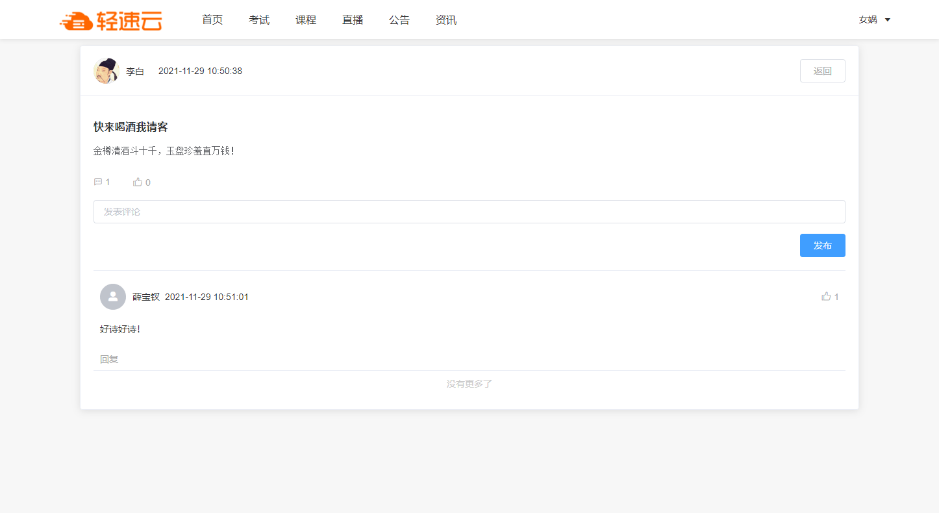
Task: Click the comment text 好诗好诗！
Action: point(120,330)
